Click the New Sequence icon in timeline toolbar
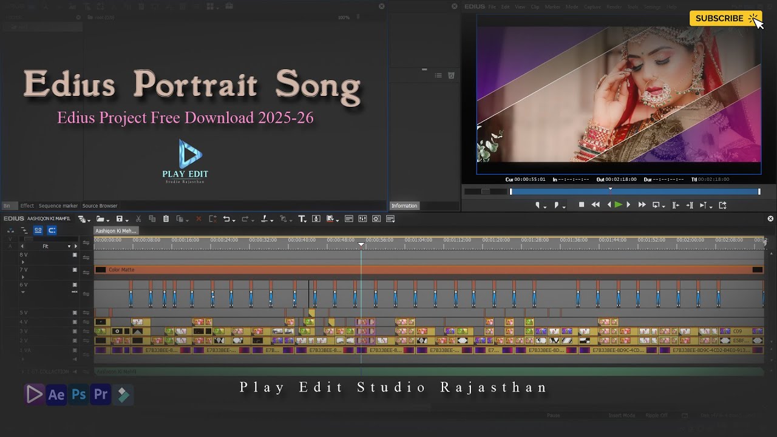 (82, 219)
